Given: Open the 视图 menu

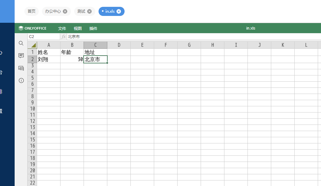Looking at the screenshot, I should tap(78, 28).
